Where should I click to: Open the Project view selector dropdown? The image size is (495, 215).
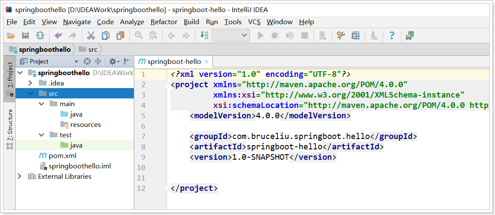76,62
